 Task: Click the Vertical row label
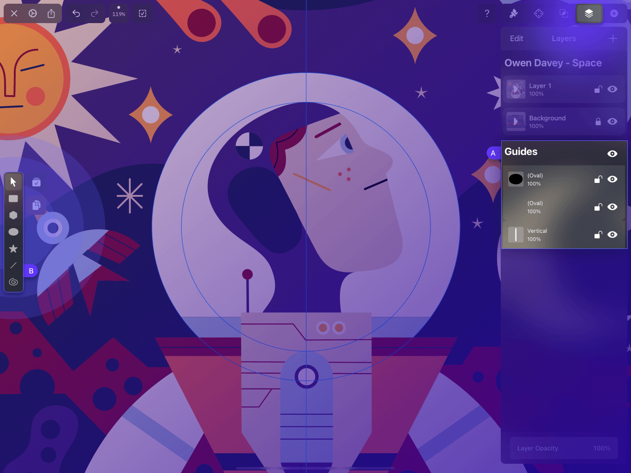(x=537, y=231)
